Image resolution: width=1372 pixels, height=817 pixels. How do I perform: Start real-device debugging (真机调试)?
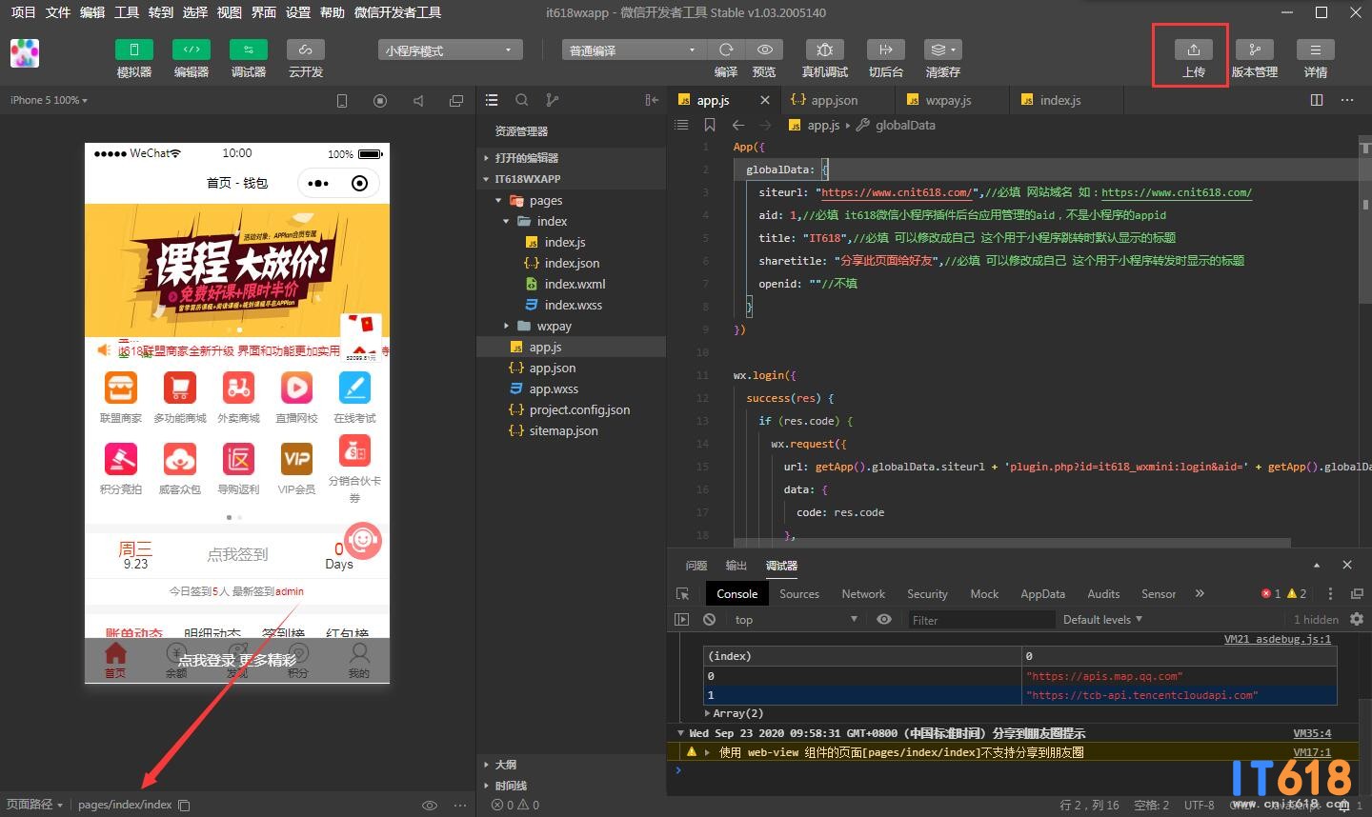tap(825, 50)
